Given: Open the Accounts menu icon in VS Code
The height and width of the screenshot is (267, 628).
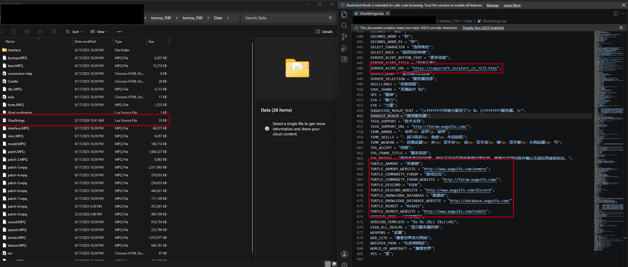Looking at the screenshot, I should coord(344,254).
